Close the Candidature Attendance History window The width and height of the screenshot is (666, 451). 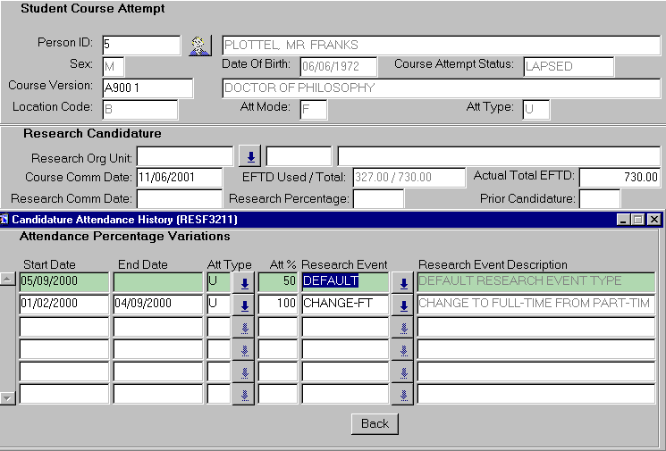654,220
